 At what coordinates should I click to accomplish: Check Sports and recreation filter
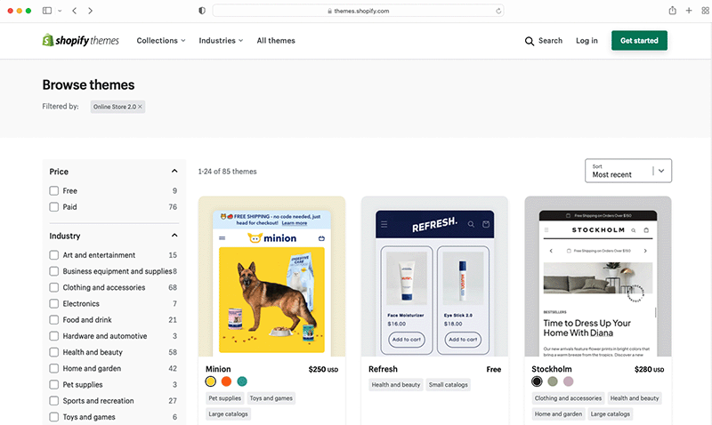click(54, 401)
